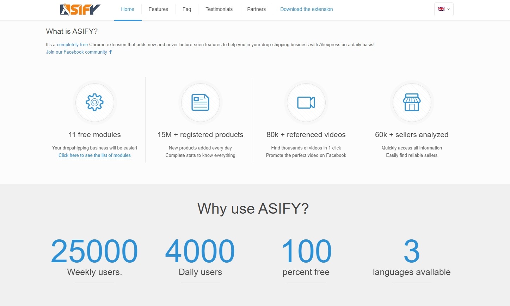Open the language selector dropdown
Image resolution: width=510 pixels, height=306 pixels.
[444, 9]
